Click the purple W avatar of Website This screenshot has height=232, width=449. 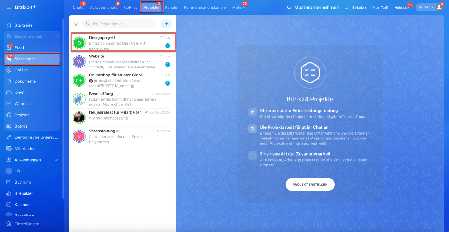pos(79,62)
